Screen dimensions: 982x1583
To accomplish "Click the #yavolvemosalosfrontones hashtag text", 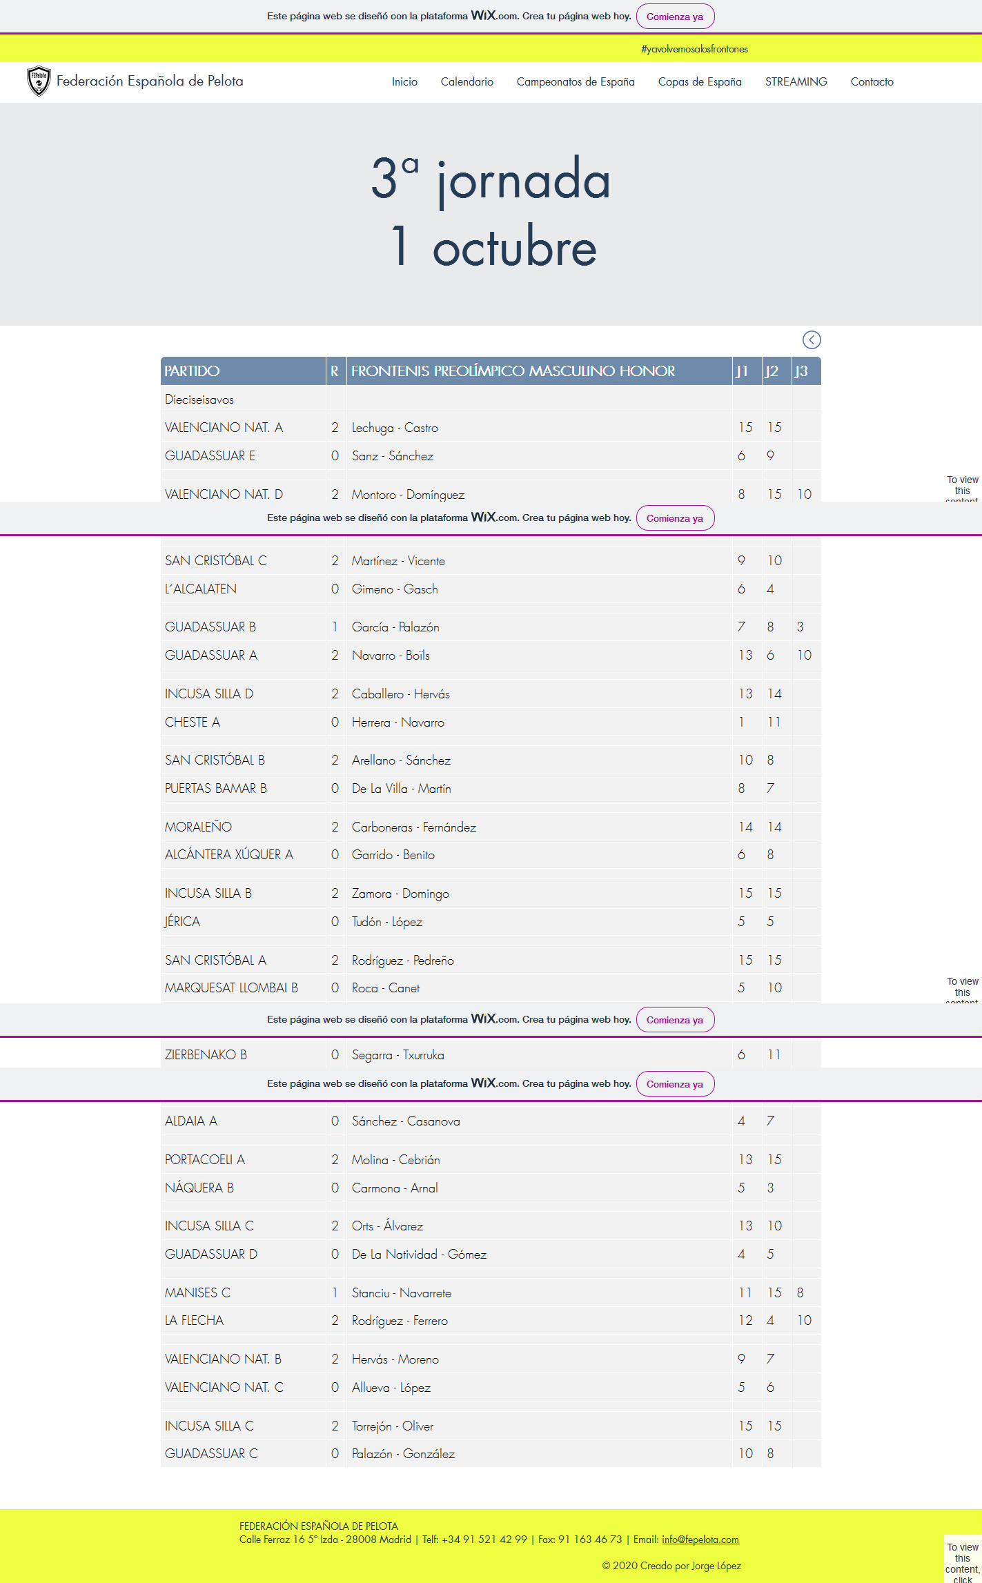I will 694,49.
